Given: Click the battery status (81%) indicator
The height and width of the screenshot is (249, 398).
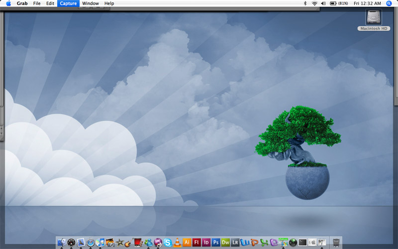Looking at the screenshot, I should coord(339,3).
